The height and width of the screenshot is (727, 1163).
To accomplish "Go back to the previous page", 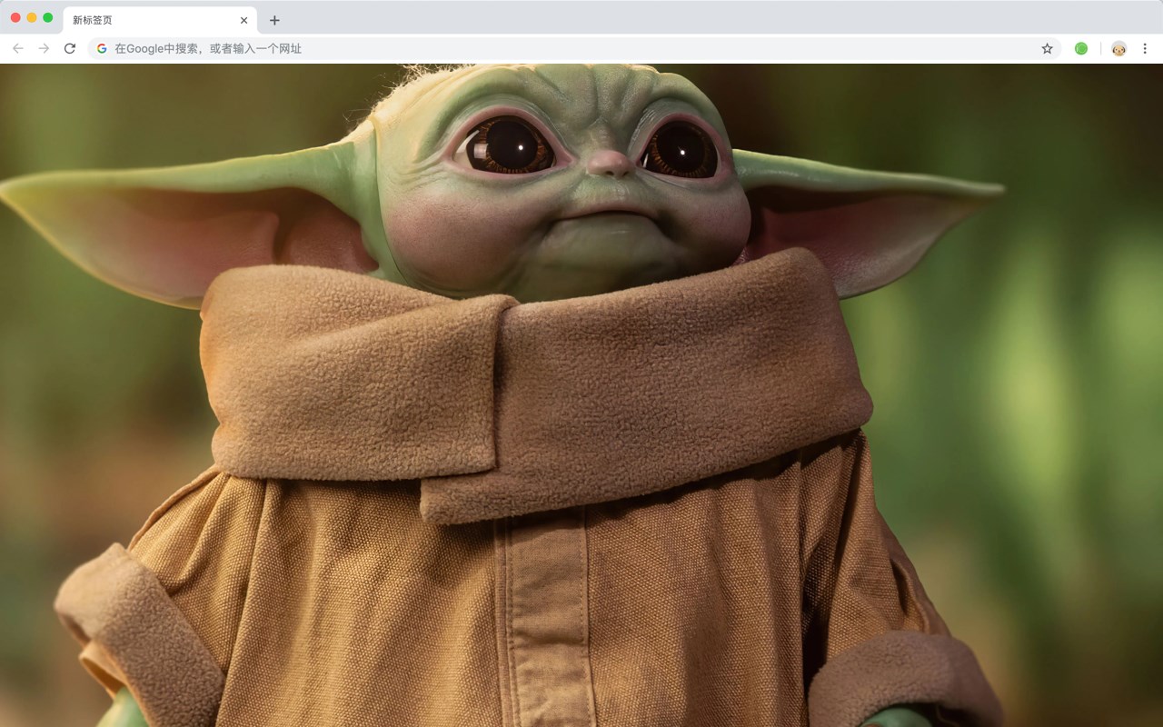I will [x=18, y=48].
